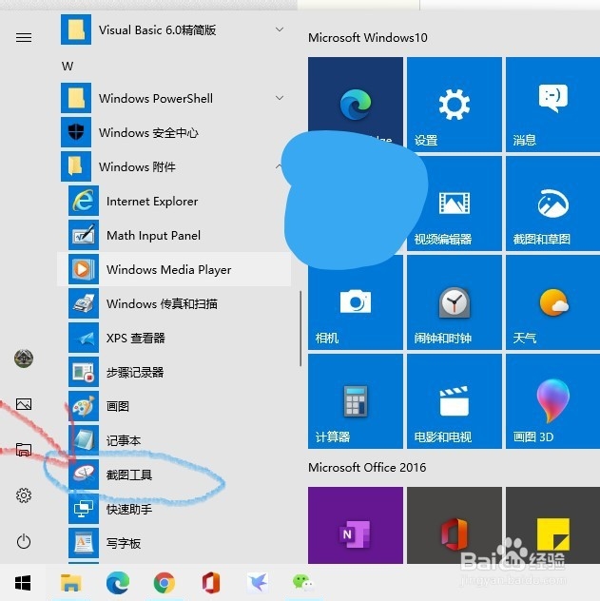Viewport: 600px width, 601px height.
Task: Open 写字板 WordPad icon
Action: [84, 543]
